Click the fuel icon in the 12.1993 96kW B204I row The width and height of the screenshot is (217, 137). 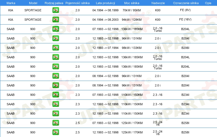click(x=55, y=38)
